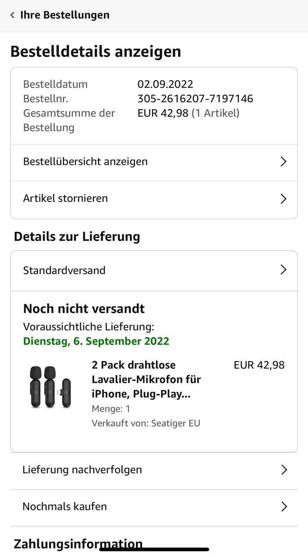Viewport: 308px width, 557px height.
Task: Open Bestellübersicht anzeigen
Action: tap(86, 161)
